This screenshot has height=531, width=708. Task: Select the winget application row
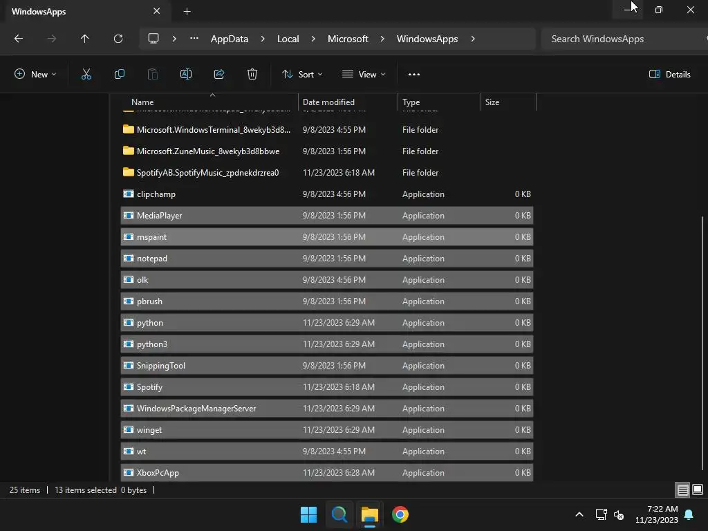(x=327, y=430)
